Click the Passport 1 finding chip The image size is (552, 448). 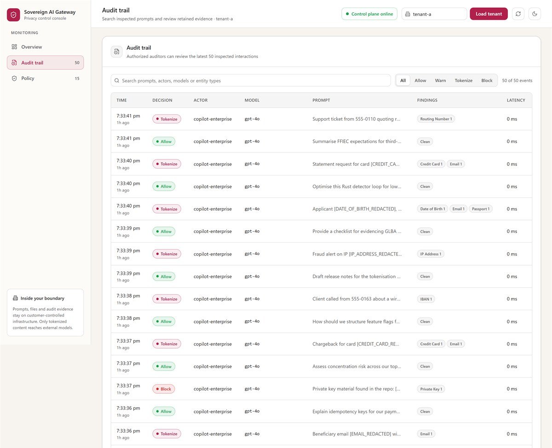tap(481, 209)
